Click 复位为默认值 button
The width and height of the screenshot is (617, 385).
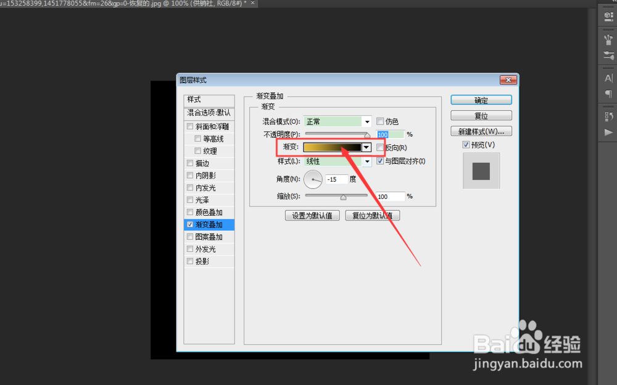pos(372,215)
